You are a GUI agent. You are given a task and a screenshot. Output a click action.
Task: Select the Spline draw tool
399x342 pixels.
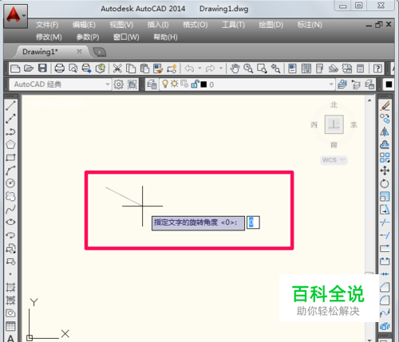click(10, 210)
